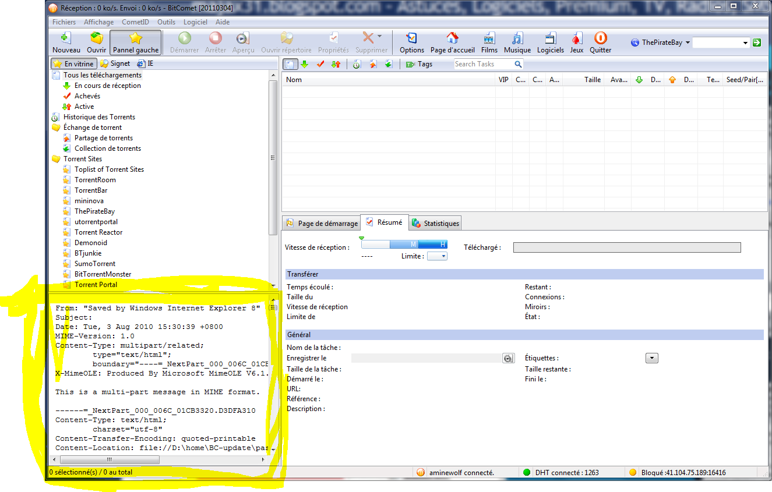Open the Jeux section
Image resolution: width=772 pixels, height=492 pixels.
pyautogui.click(x=577, y=43)
